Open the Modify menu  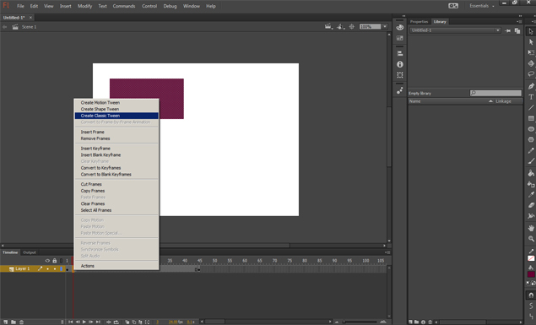pyautogui.click(x=84, y=6)
